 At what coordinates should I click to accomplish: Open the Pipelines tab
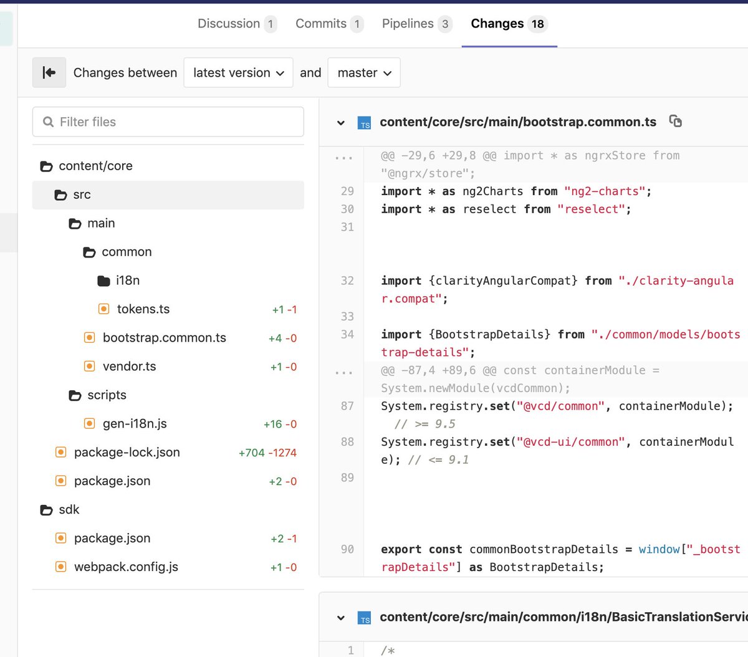point(417,24)
